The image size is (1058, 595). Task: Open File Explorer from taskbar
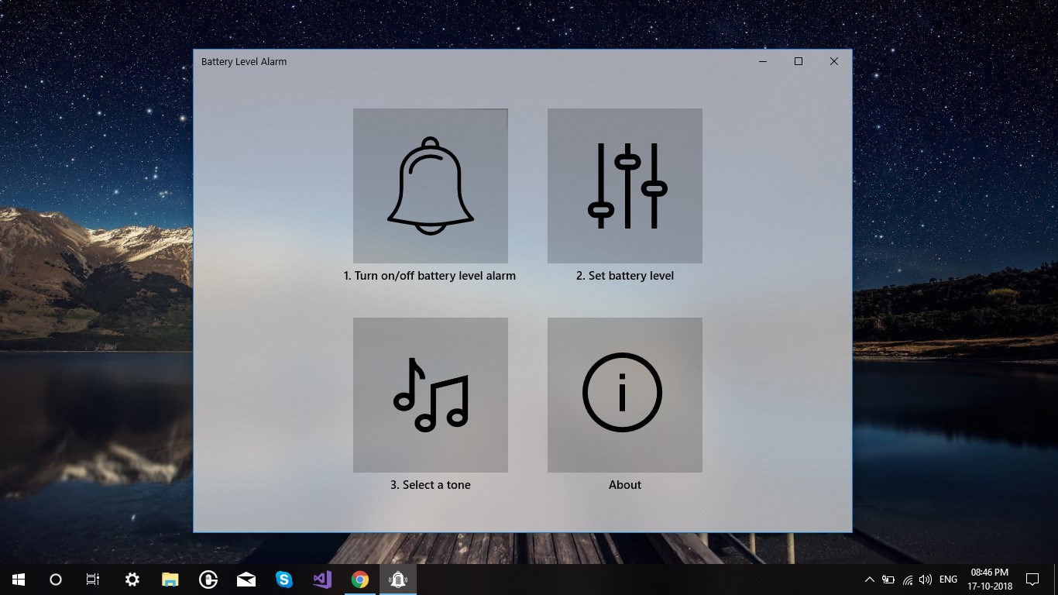(x=170, y=580)
